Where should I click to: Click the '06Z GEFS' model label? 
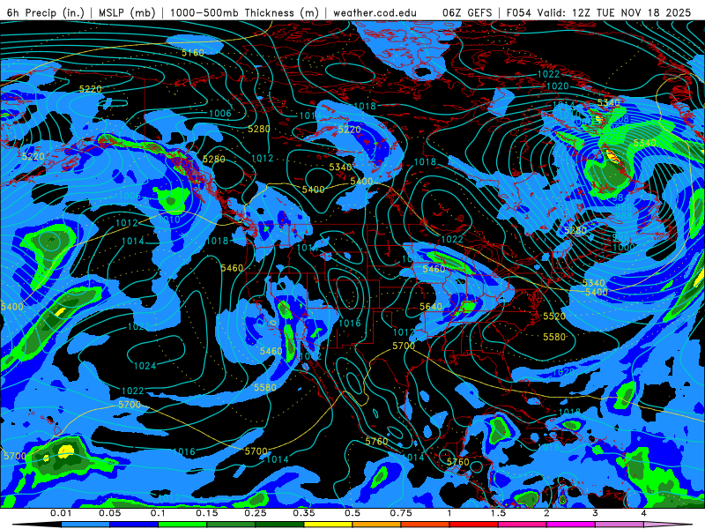click(x=467, y=12)
